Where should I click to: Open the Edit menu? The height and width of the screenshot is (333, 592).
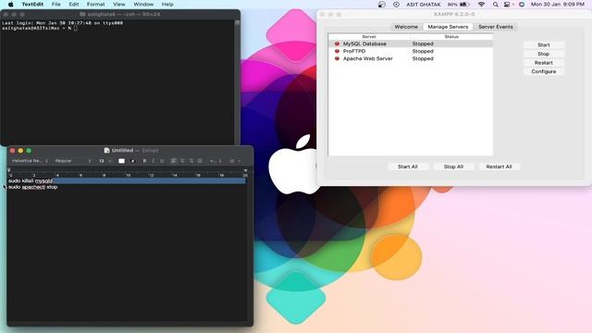click(x=74, y=5)
